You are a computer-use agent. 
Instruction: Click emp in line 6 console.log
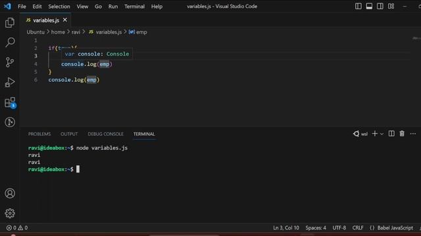91,80
